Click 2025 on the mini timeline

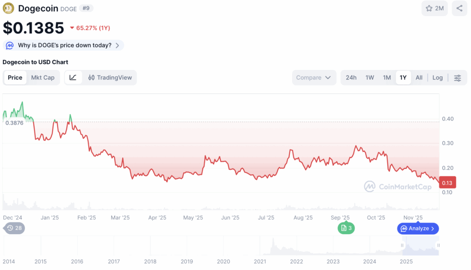pos(406,262)
